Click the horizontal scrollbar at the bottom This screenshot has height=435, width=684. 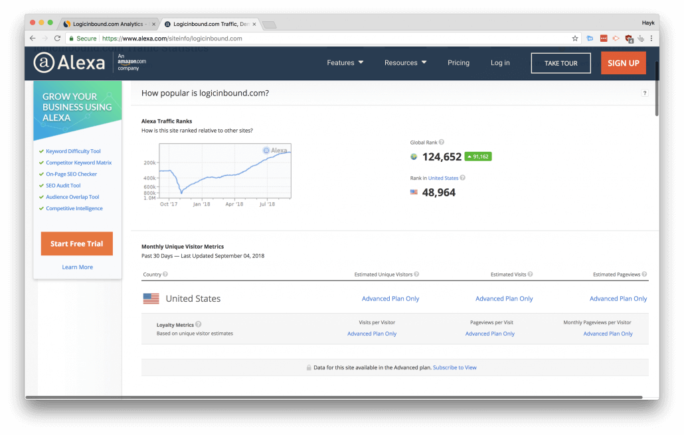[332, 397]
